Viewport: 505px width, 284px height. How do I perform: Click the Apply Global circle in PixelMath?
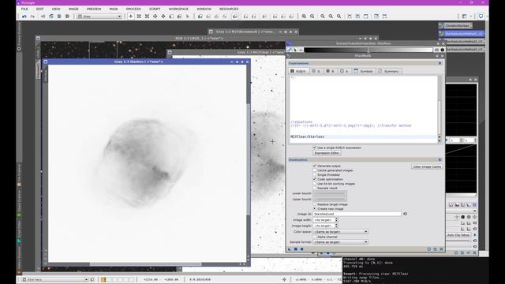(301, 249)
